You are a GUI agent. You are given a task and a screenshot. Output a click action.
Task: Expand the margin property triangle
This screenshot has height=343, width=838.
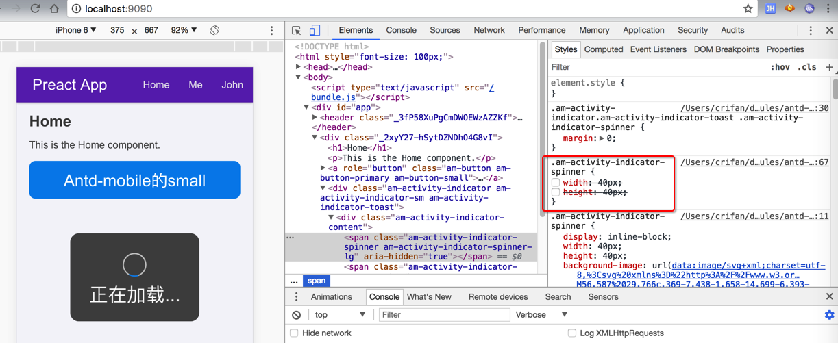(602, 138)
